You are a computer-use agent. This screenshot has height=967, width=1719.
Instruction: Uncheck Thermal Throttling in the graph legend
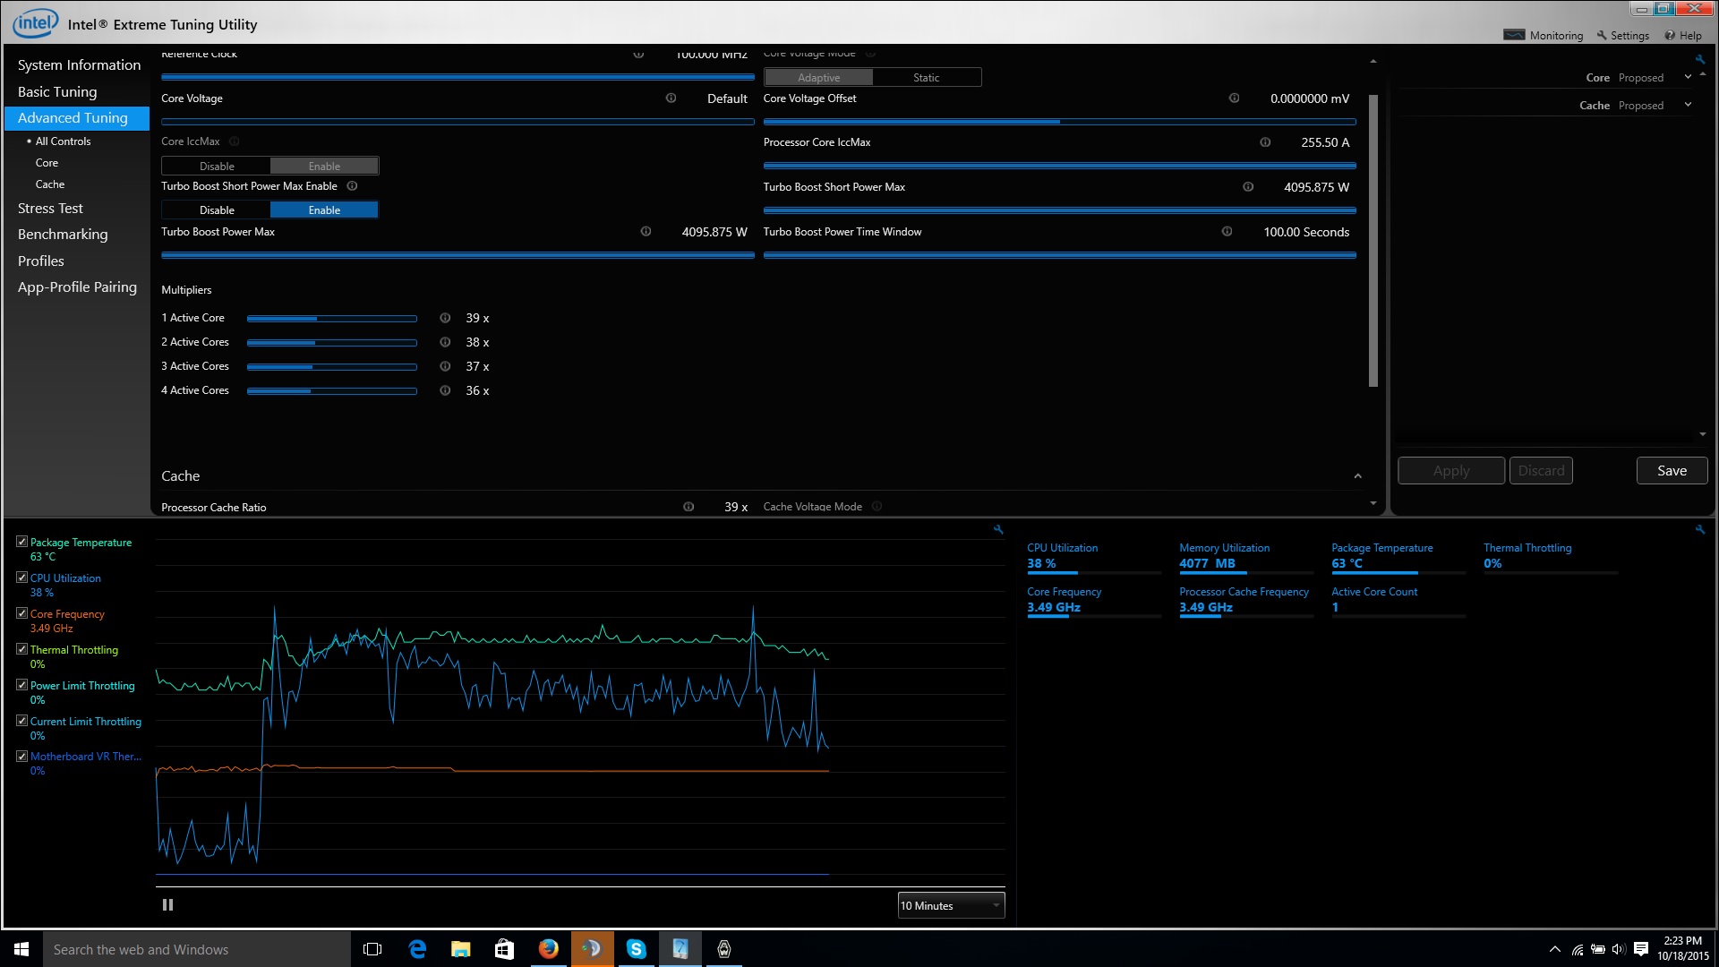(22, 649)
